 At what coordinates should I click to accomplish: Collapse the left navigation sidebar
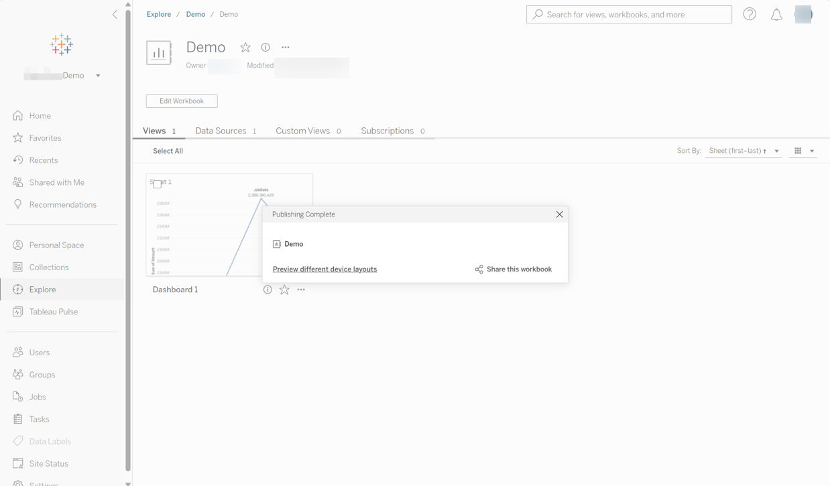coord(115,14)
